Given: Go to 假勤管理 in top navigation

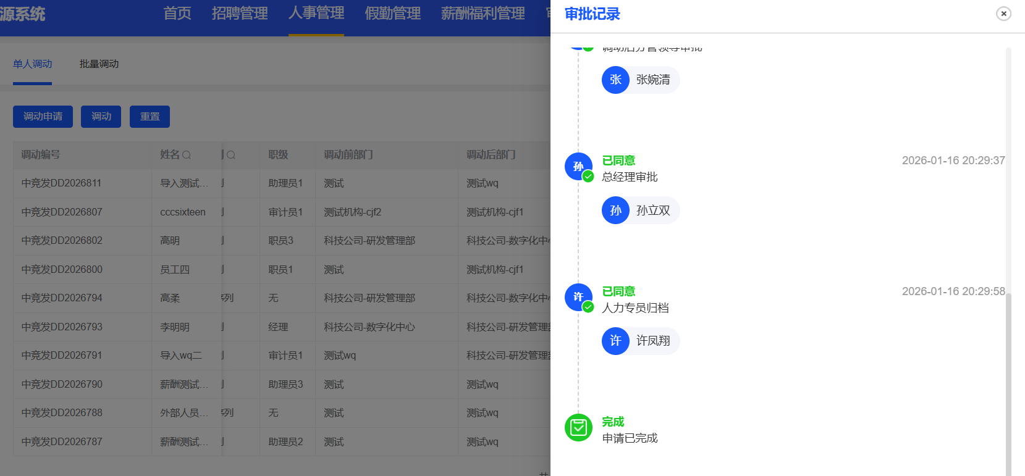Looking at the screenshot, I should pos(393,14).
